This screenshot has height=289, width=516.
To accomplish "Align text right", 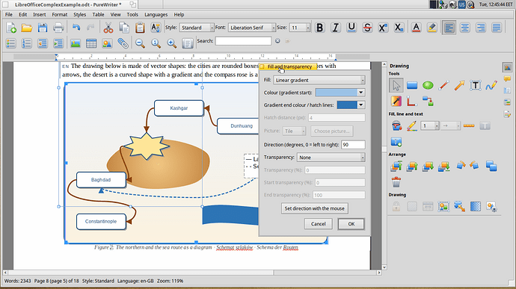I will (481, 28).
